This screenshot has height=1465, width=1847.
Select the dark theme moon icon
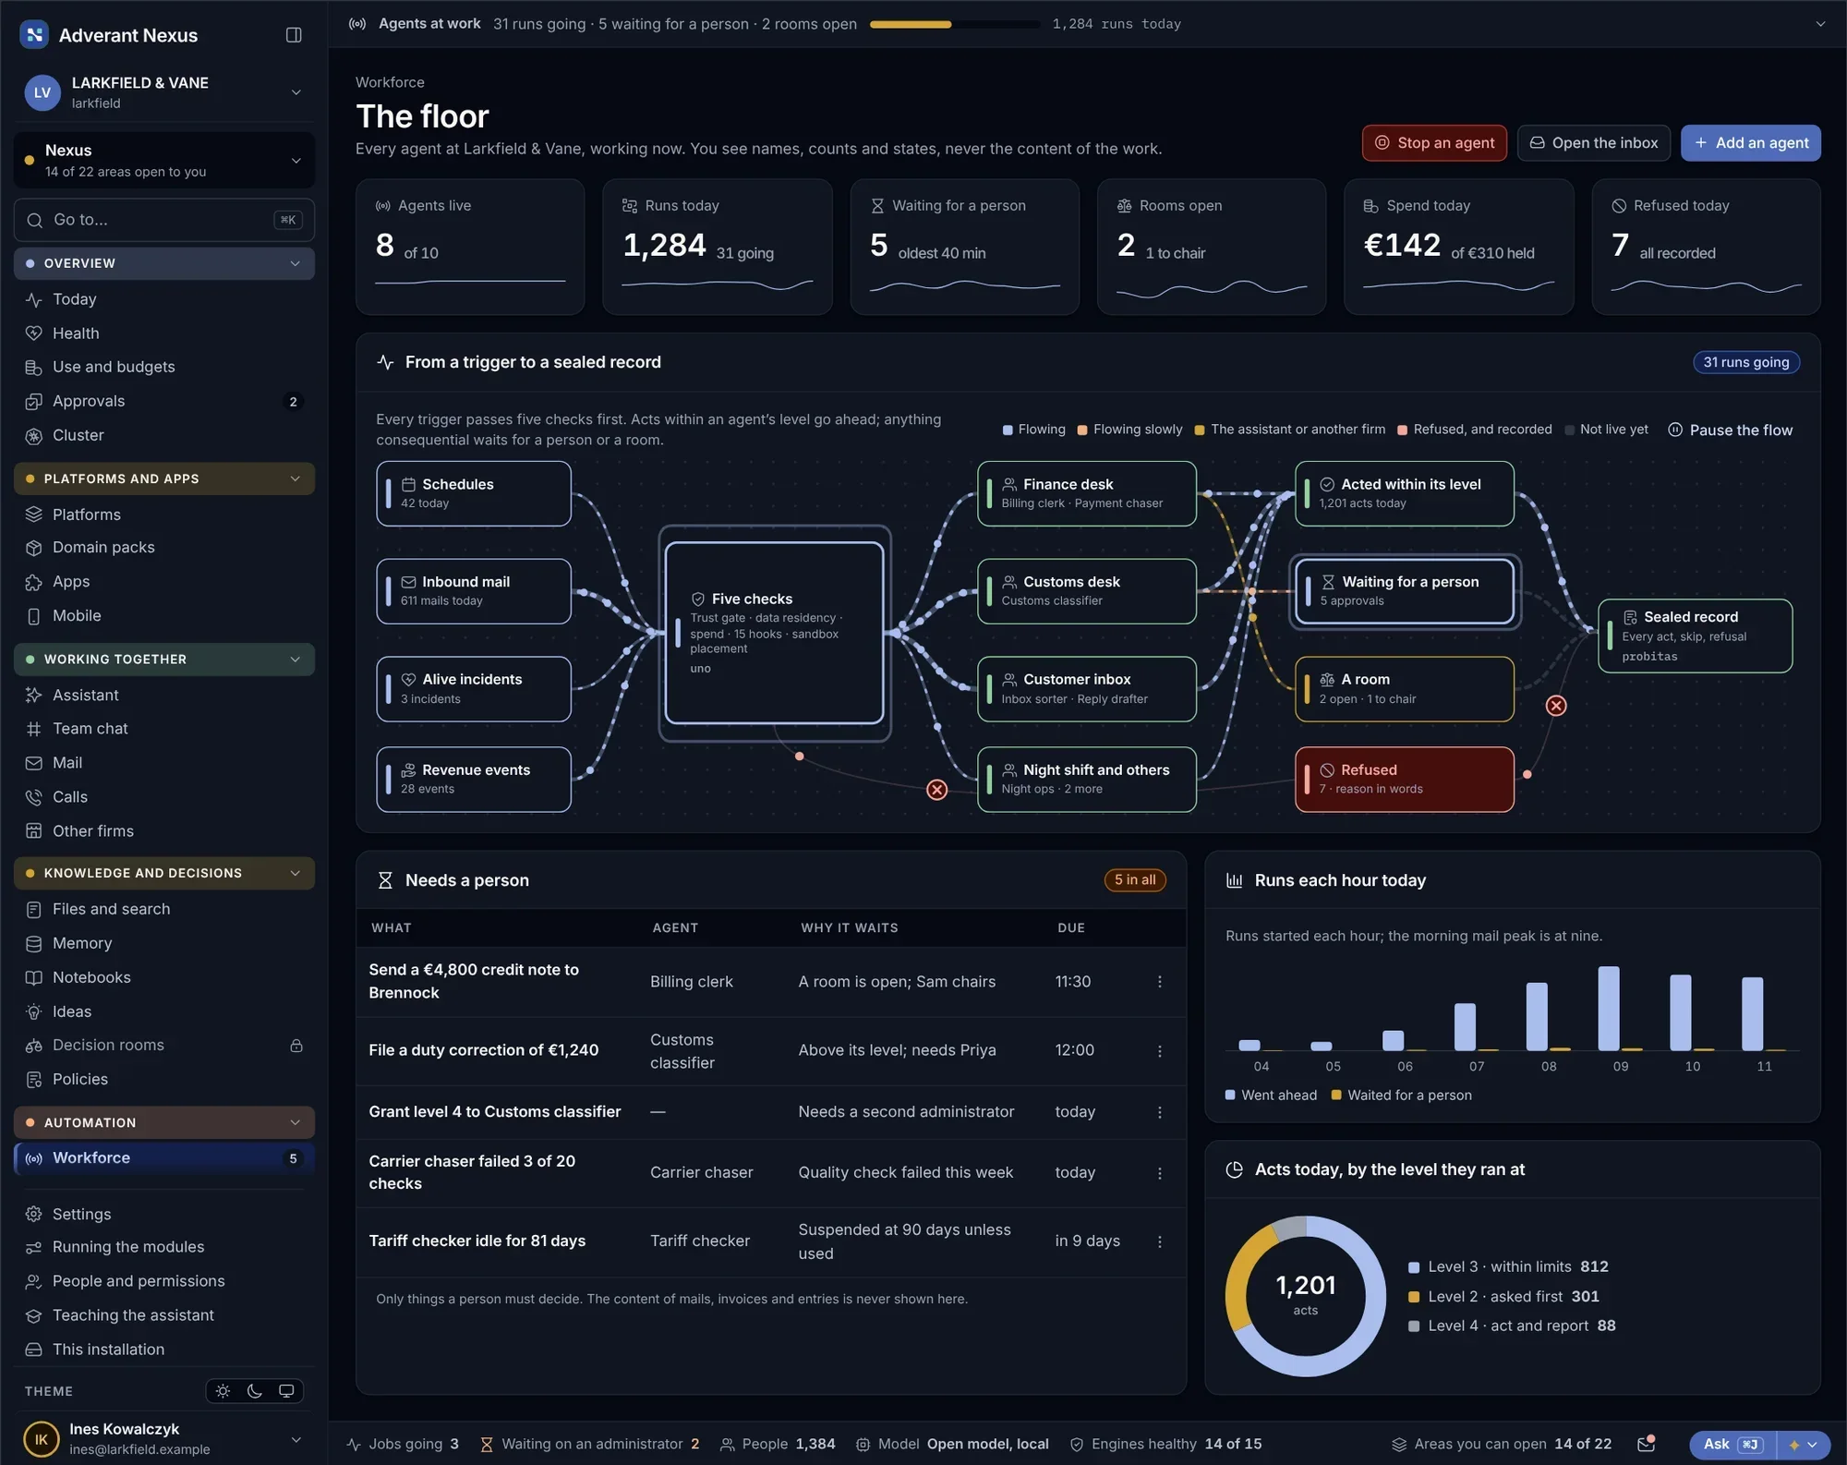[x=255, y=1391]
